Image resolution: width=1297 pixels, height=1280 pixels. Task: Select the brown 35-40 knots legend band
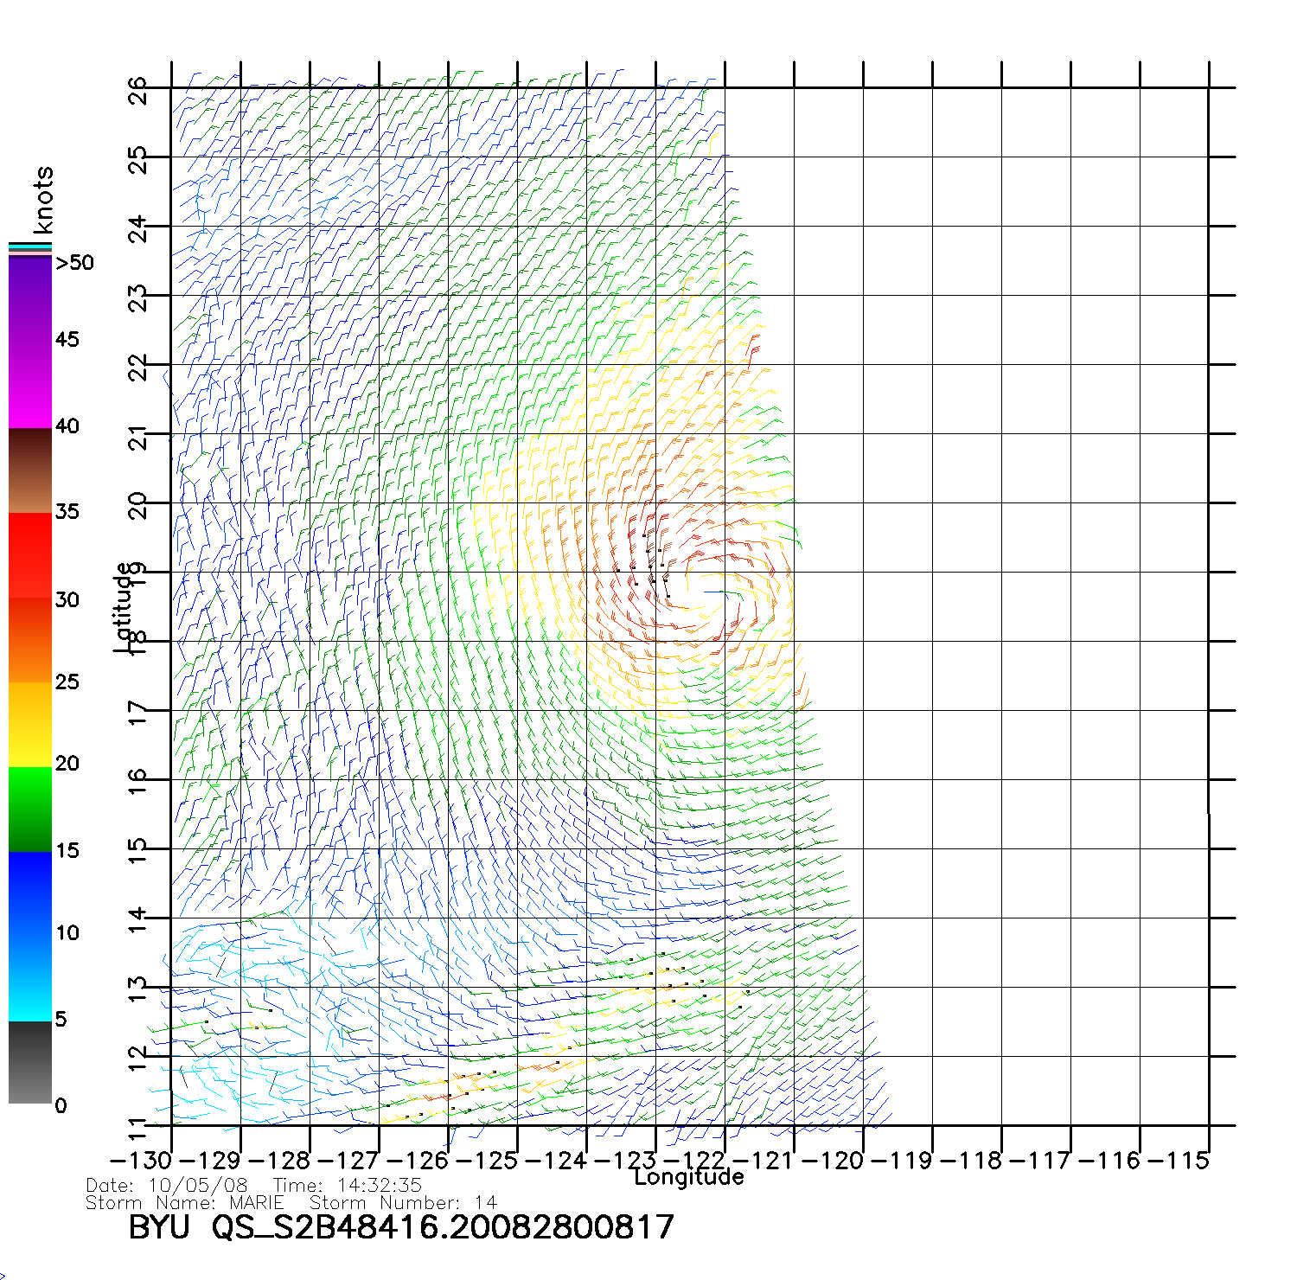(x=30, y=471)
